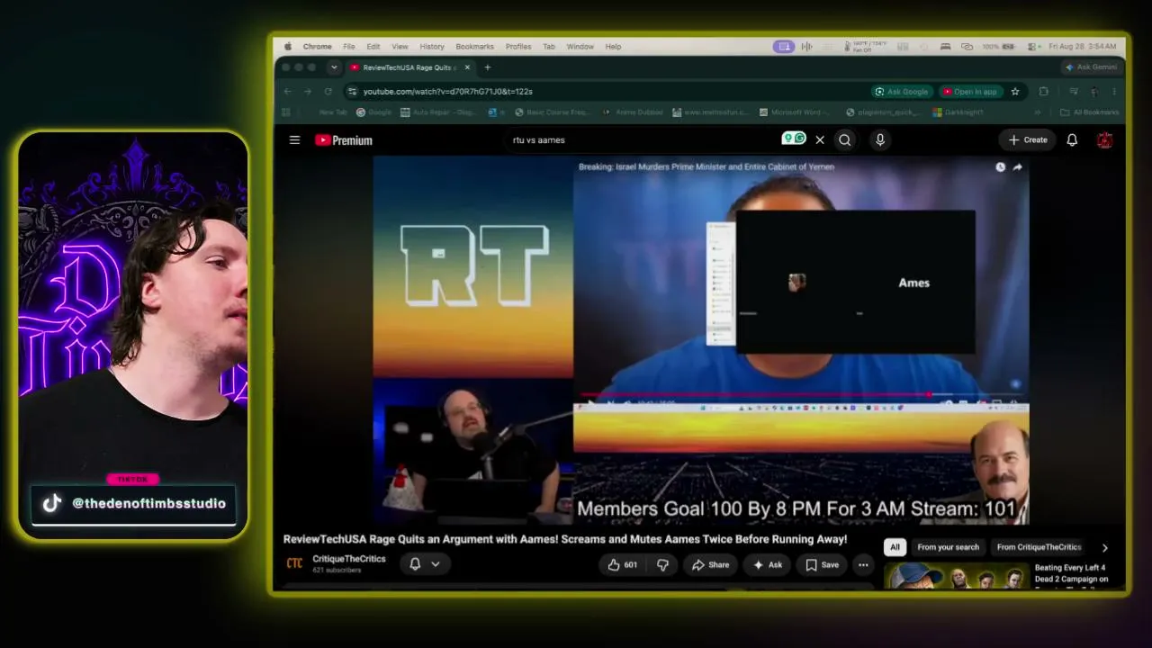Share this YouTube video
1152x648 pixels.
(710, 564)
